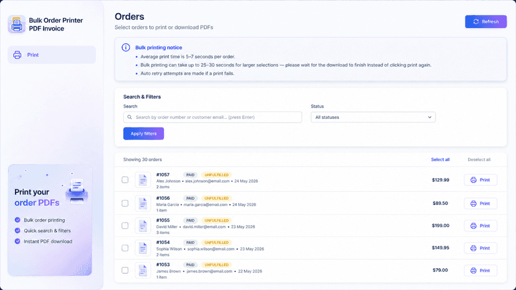Click the document icon for order #1053

tap(143, 271)
